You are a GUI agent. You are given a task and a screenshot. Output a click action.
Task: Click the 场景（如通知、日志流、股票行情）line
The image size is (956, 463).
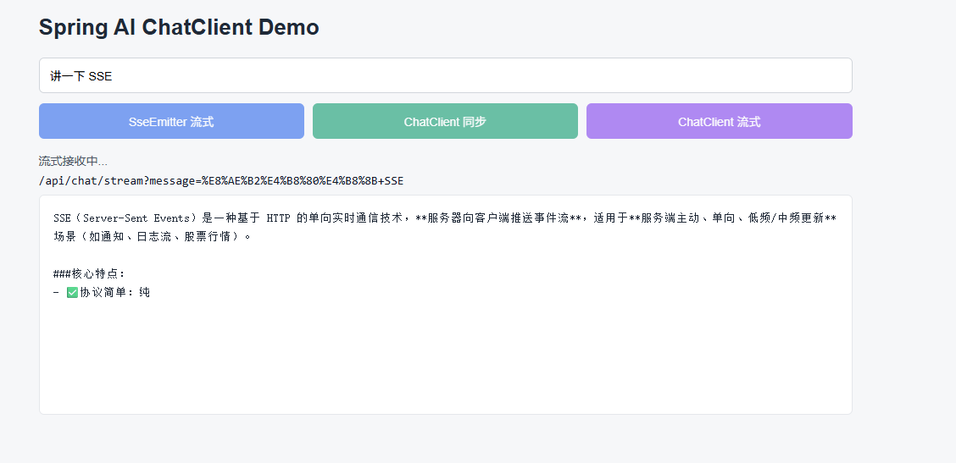click(x=153, y=236)
